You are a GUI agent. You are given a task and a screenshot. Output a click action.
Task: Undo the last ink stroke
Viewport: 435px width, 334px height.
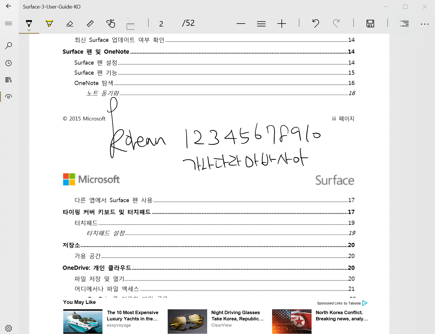coord(316,23)
